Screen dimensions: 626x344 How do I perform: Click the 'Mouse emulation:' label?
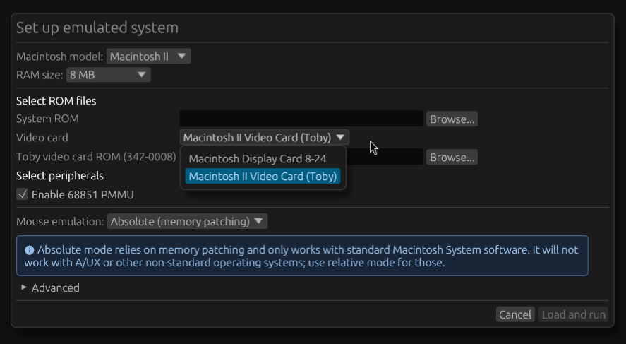coord(60,221)
